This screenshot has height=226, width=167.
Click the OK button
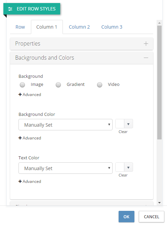[x=126, y=217]
